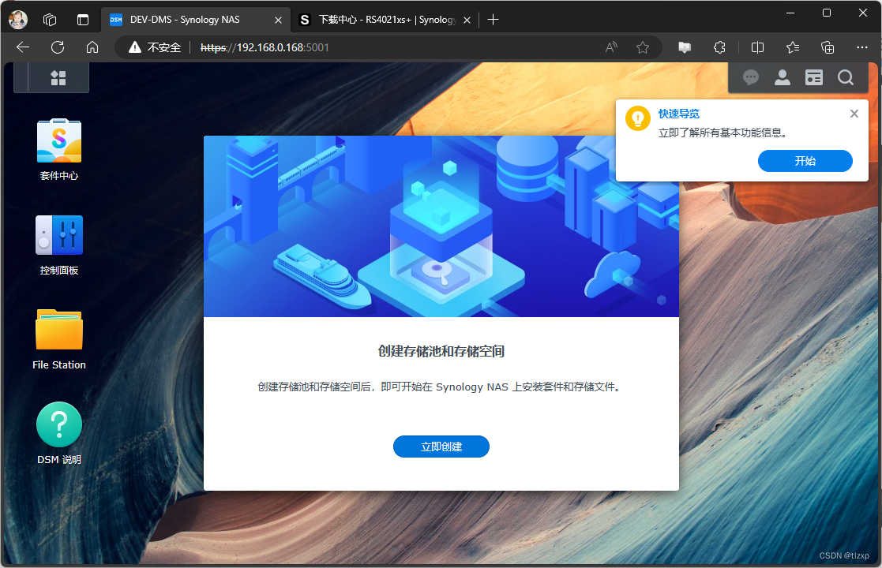The image size is (882, 568).
Task: Click the 创建存储池和存储空间 heading
Action: [441, 351]
